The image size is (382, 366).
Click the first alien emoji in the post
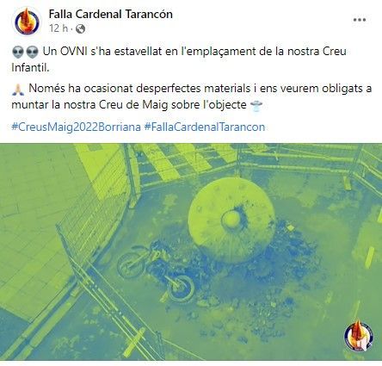point(17,52)
